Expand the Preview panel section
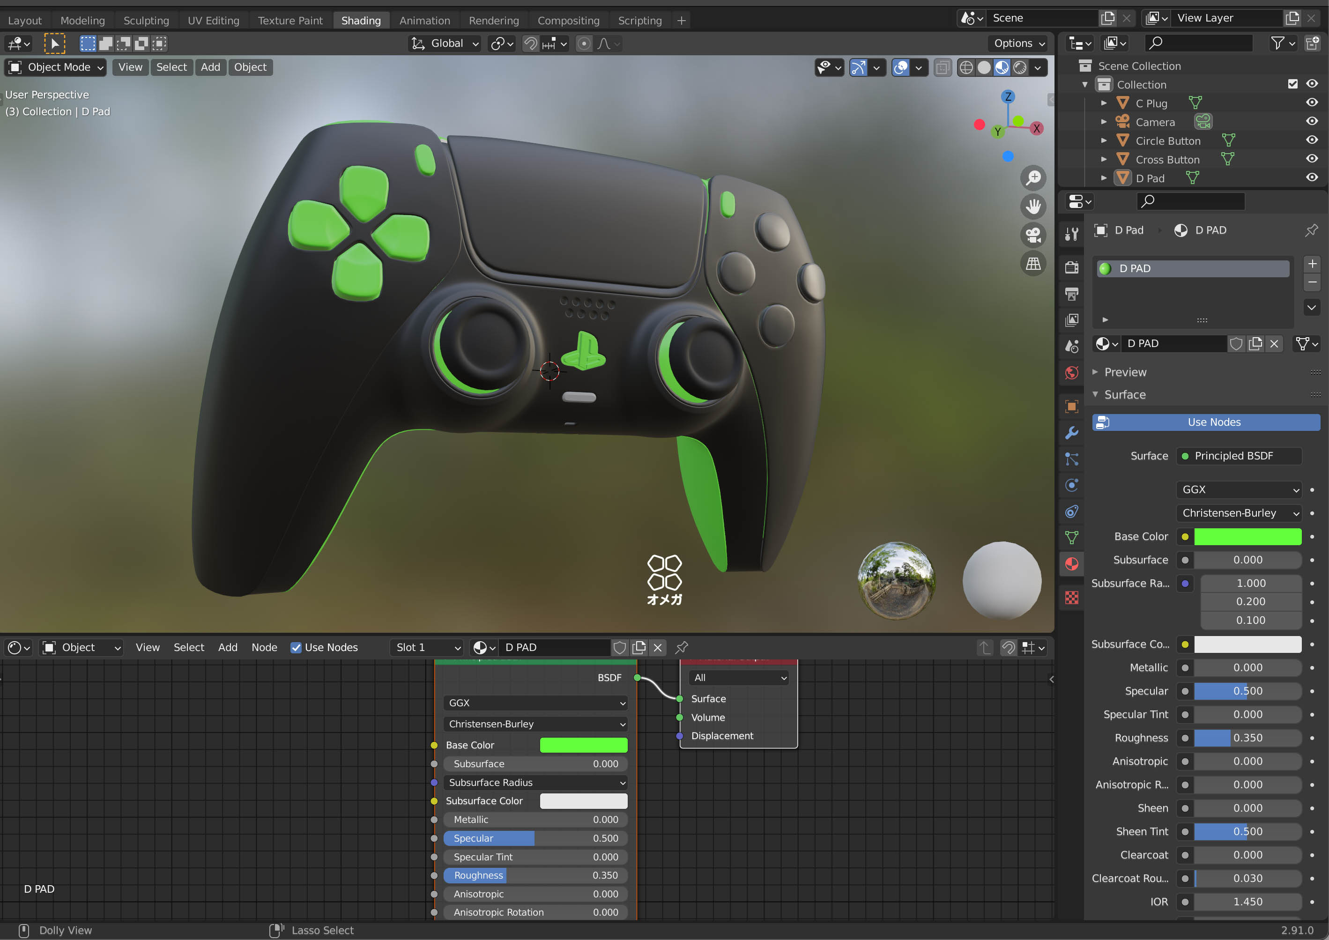Viewport: 1329px width, 940px height. (x=1125, y=372)
